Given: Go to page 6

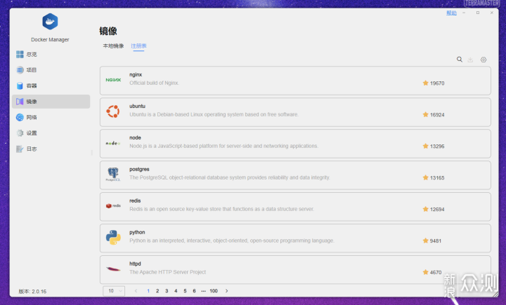Looking at the screenshot, I should pyautogui.click(x=194, y=291).
